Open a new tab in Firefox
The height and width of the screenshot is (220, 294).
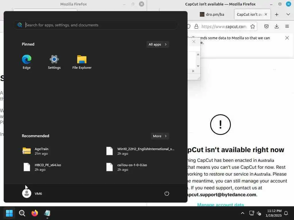(x=276, y=14)
